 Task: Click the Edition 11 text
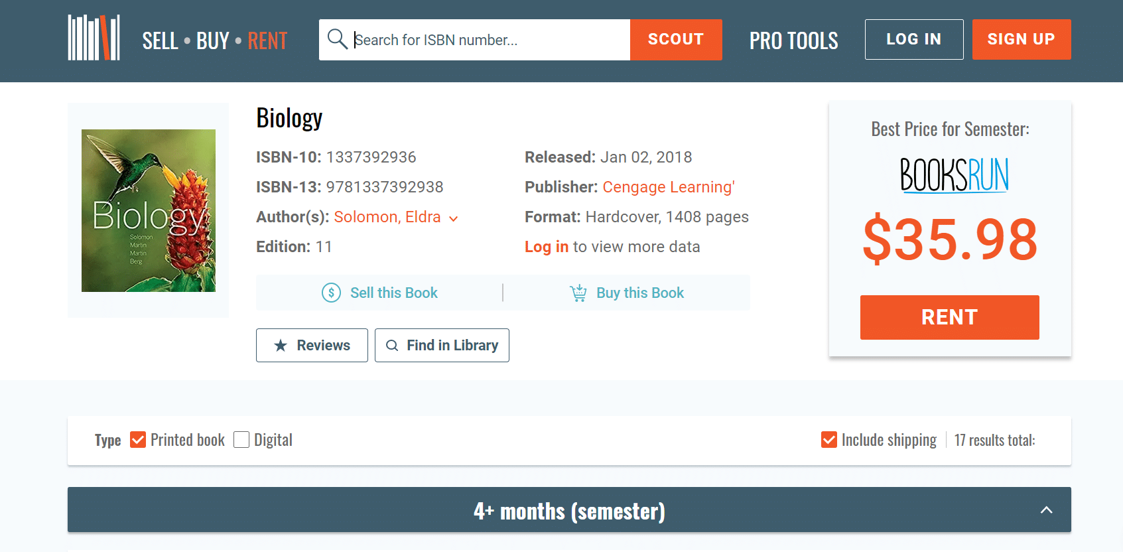pos(294,247)
